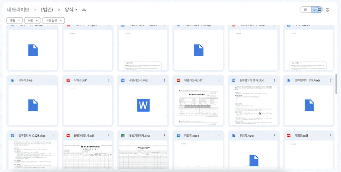
Task: Select the 세금계산서.pdf invoice preview thumbnail
Action: click(198, 105)
